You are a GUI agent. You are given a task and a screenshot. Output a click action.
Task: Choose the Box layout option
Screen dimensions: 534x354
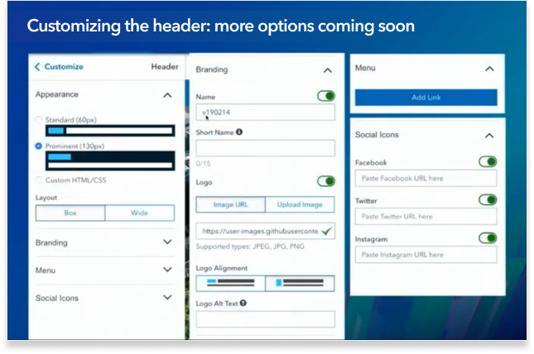point(70,213)
